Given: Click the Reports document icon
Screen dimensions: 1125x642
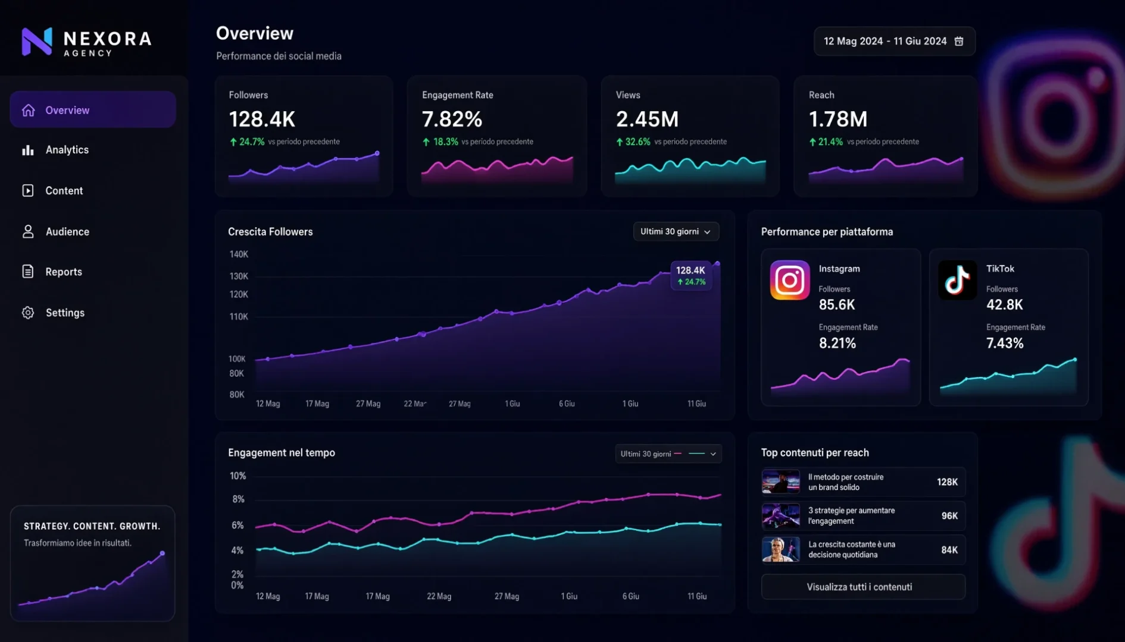Looking at the screenshot, I should (x=28, y=272).
